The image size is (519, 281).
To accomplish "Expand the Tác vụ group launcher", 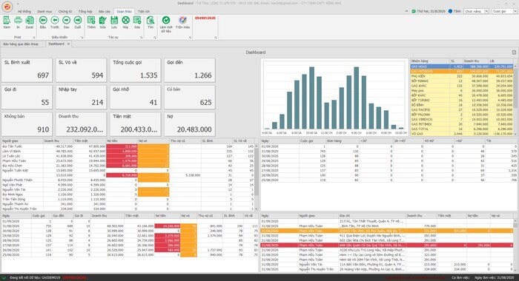I will (x=142, y=37).
